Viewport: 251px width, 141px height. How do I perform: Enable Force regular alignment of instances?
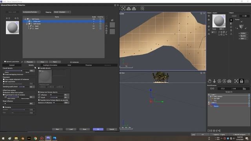coord(4,79)
